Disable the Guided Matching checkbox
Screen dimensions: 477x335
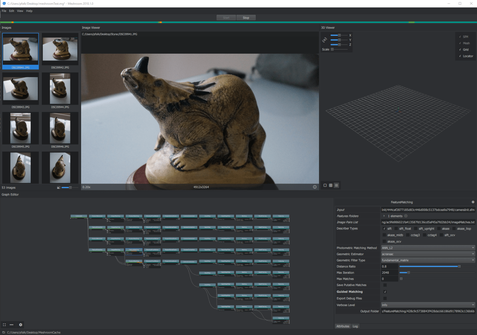tap(385, 292)
